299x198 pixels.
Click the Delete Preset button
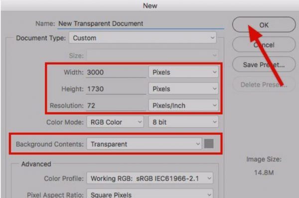264,85
